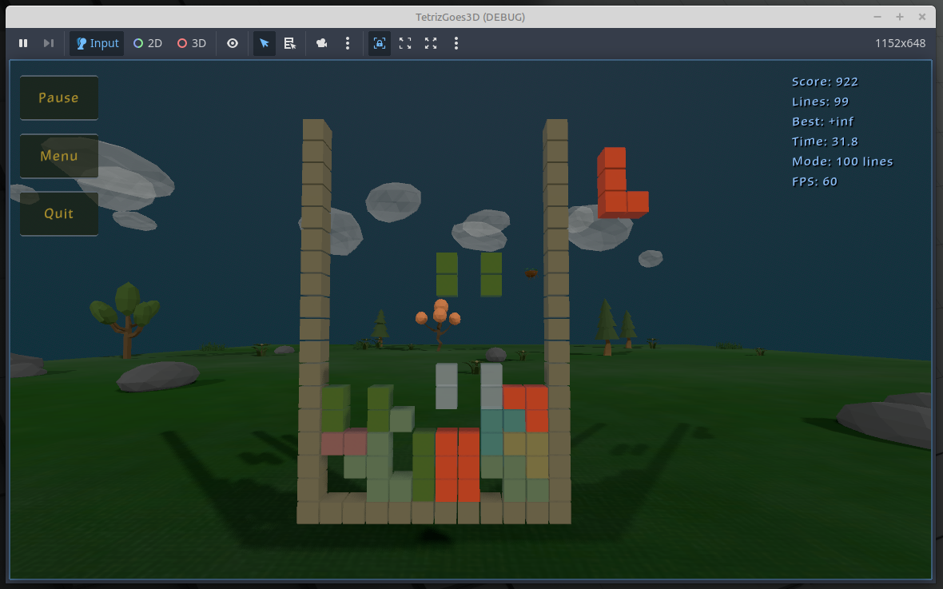Image resolution: width=943 pixels, height=589 pixels.
Task: Click the 1152x648 resolution label
Action: point(900,43)
